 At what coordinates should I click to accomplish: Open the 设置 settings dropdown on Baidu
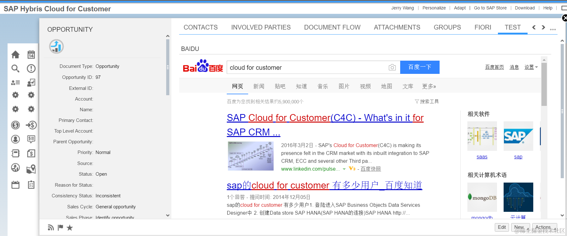coord(531,67)
